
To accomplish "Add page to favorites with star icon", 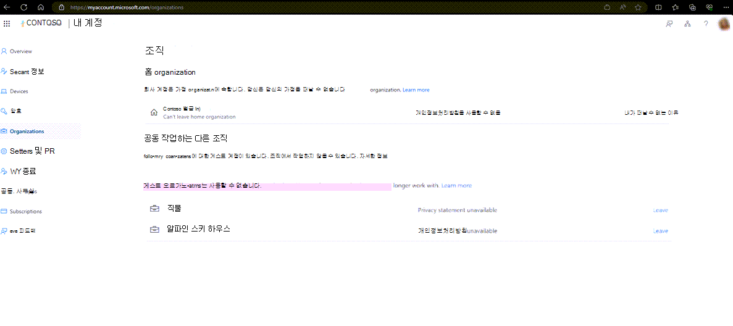I will coord(638,7).
